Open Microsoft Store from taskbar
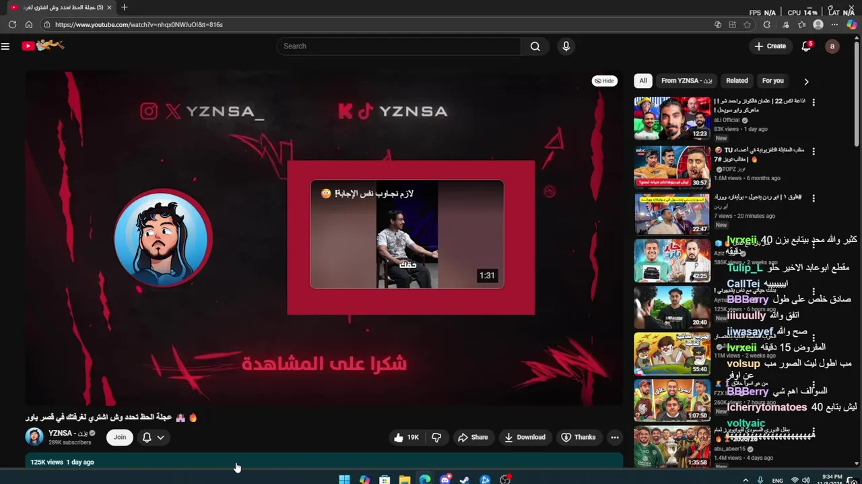 coord(385,479)
